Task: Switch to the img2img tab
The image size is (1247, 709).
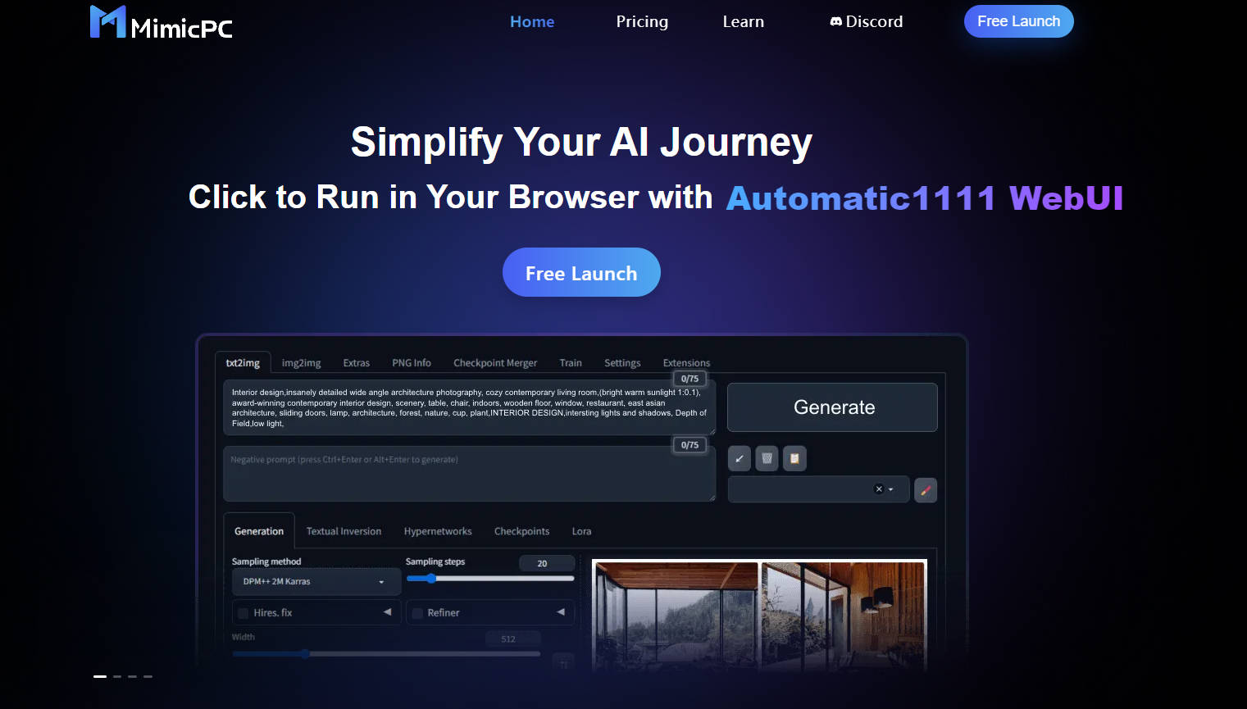Action: (301, 362)
